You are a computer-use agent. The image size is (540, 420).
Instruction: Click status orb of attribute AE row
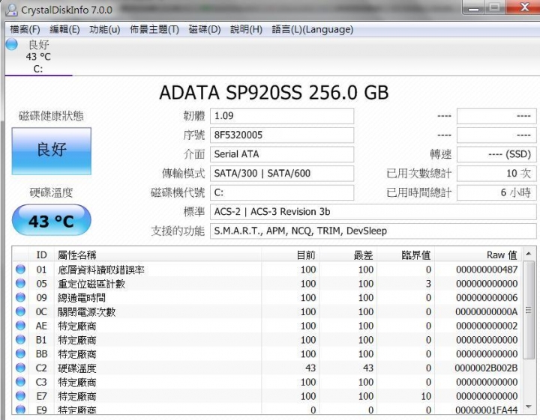21,326
